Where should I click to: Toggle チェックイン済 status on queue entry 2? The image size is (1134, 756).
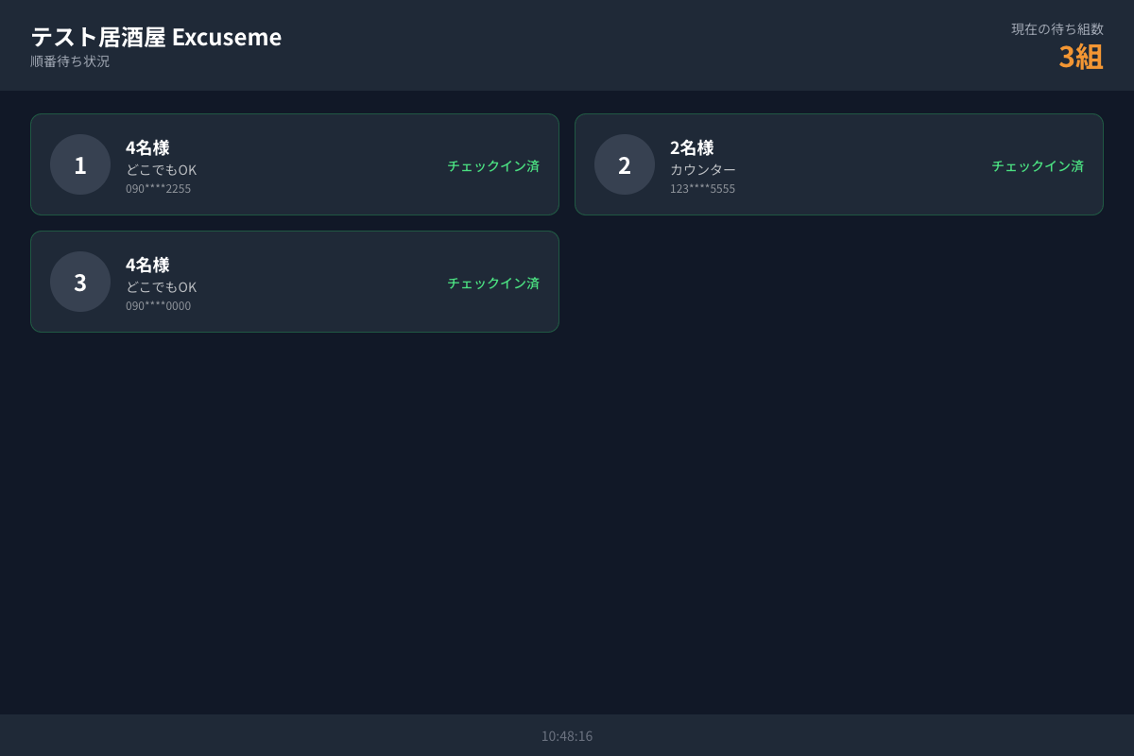1037,165
